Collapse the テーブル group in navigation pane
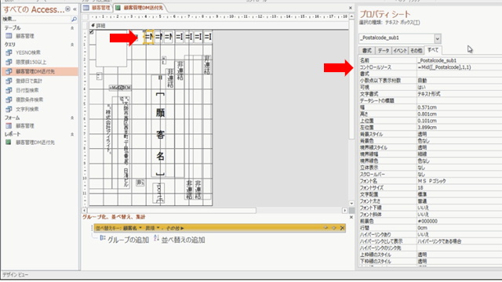 point(72,28)
